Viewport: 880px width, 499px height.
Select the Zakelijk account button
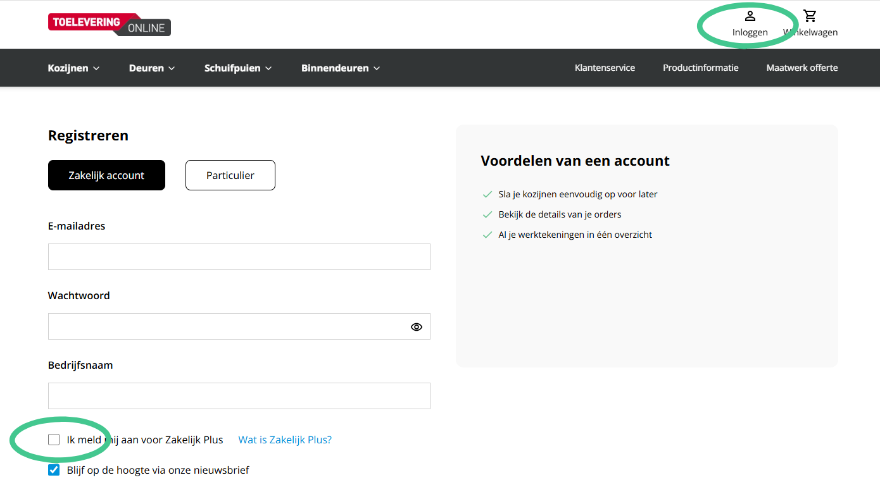(x=106, y=175)
